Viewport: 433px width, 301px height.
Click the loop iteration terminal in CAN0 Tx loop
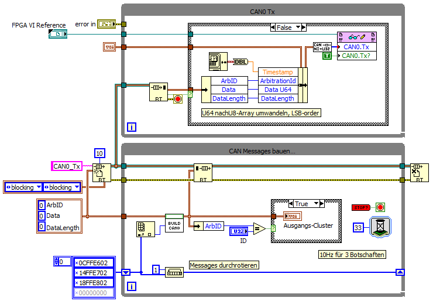pyautogui.click(x=132, y=127)
